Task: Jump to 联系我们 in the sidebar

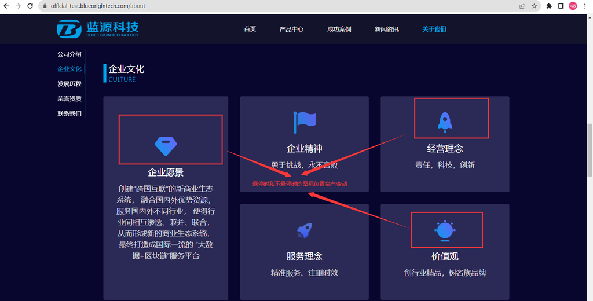Action: pyautogui.click(x=69, y=113)
